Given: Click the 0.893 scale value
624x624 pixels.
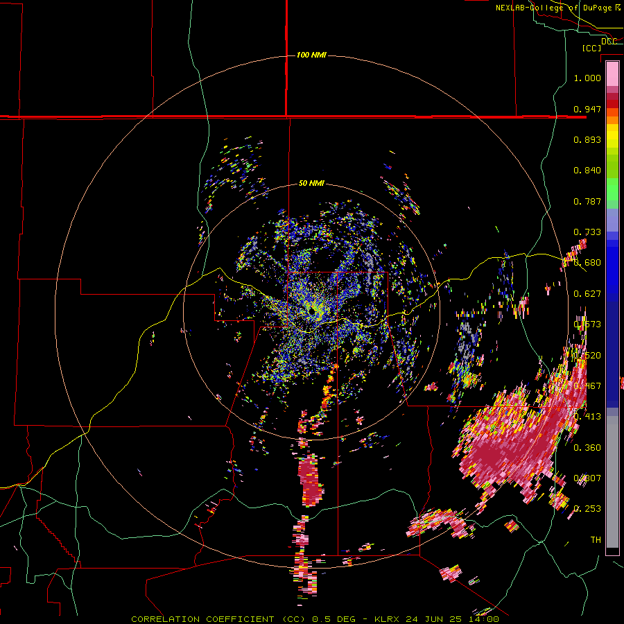Looking at the screenshot, I should (587, 139).
